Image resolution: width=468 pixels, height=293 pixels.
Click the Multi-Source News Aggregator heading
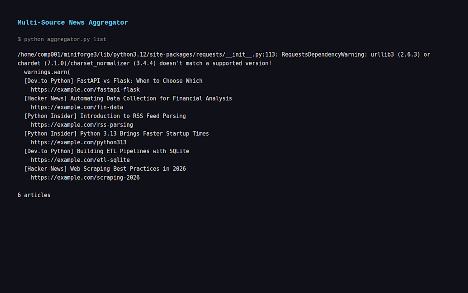pyautogui.click(x=72, y=23)
